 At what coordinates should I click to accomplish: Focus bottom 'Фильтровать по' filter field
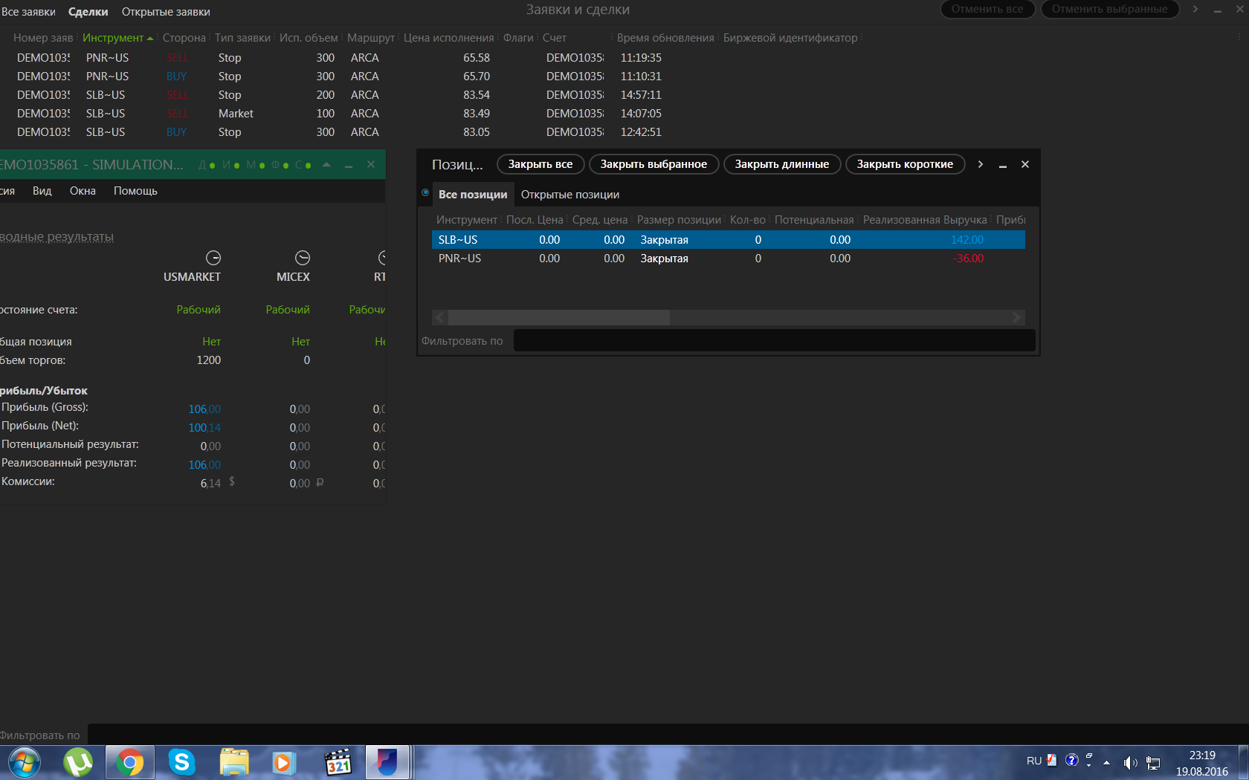(668, 735)
